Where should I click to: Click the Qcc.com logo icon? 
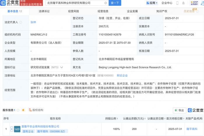click(x=3, y=3)
